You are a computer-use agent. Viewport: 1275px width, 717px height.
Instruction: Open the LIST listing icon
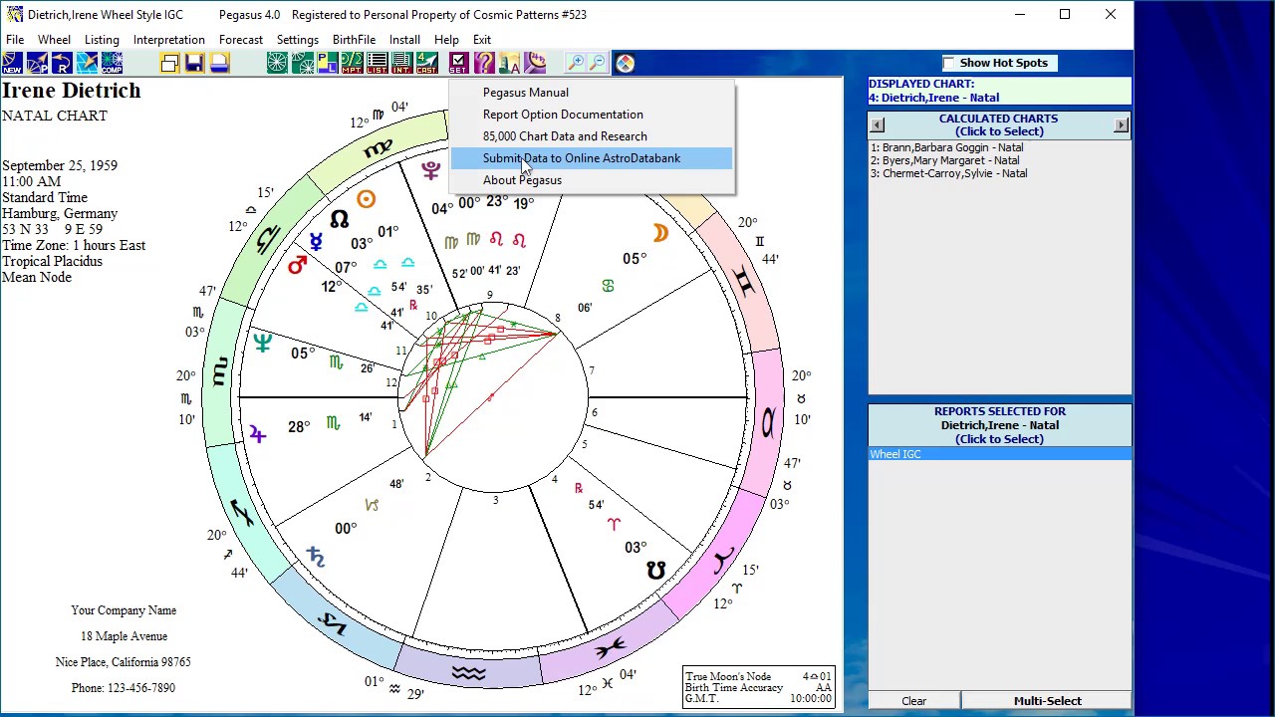click(x=377, y=64)
